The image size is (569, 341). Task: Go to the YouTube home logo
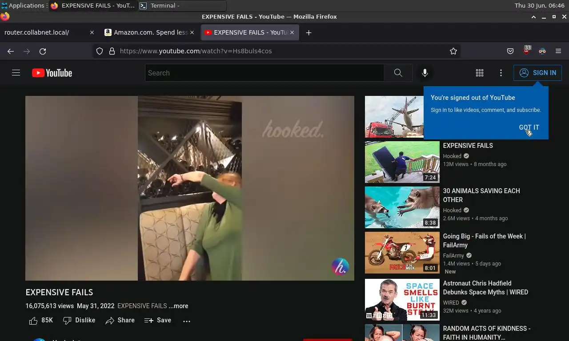(52, 73)
